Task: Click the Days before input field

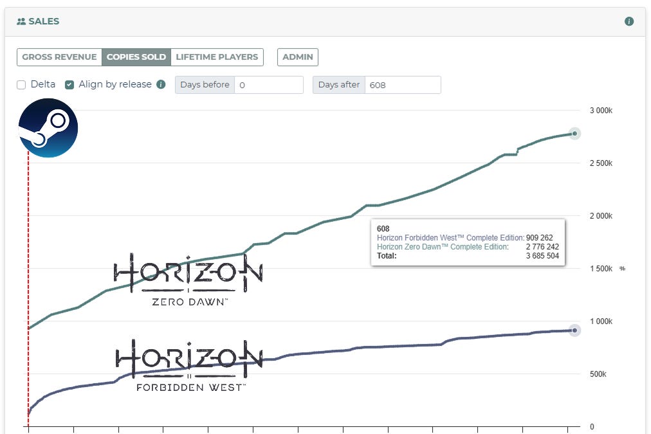Action: point(269,85)
